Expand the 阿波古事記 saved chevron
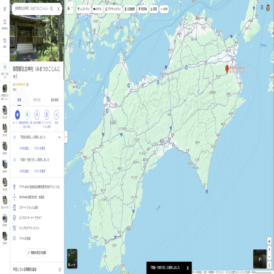This screenshot has width=274, height=274. pyautogui.click(x=59, y=137)
